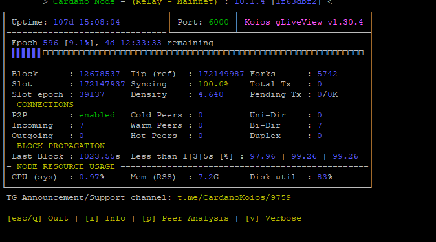Select the Disk util value 83%
The height and width of the screenshot is (242, 436).
tap(325, 177)
